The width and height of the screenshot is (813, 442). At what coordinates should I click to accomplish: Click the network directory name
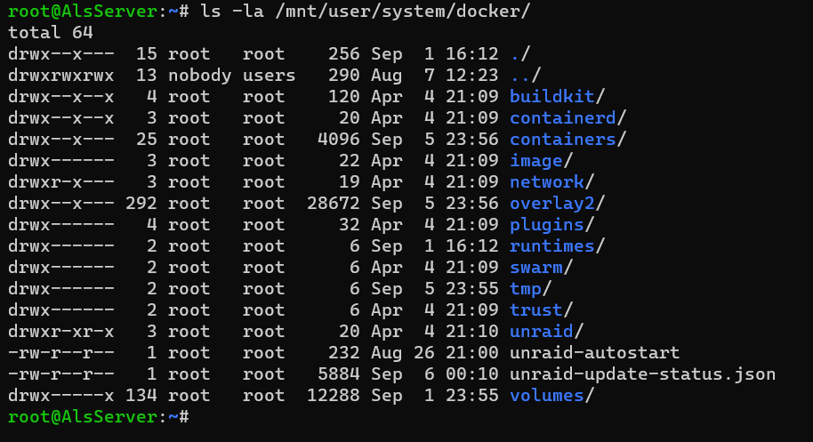click(x=546, y=182)
